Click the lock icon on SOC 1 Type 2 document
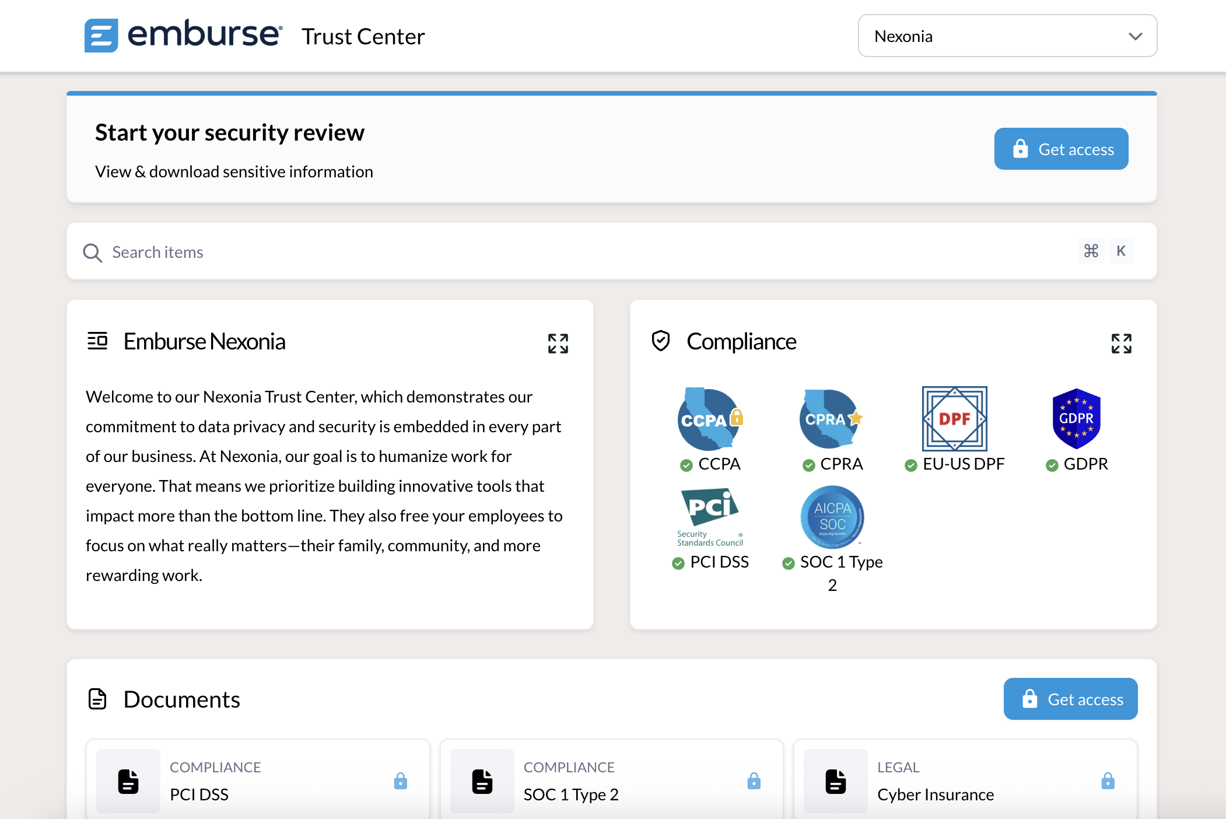Image resolution: width=1226 pixels, height=819 pixels. (x=754, y=780)
